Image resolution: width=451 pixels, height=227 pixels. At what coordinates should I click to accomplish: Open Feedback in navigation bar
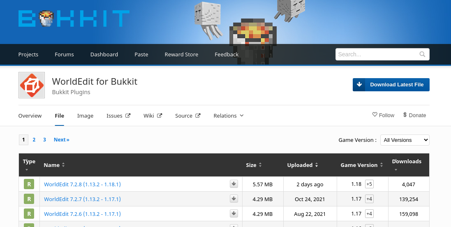[227, 54]
